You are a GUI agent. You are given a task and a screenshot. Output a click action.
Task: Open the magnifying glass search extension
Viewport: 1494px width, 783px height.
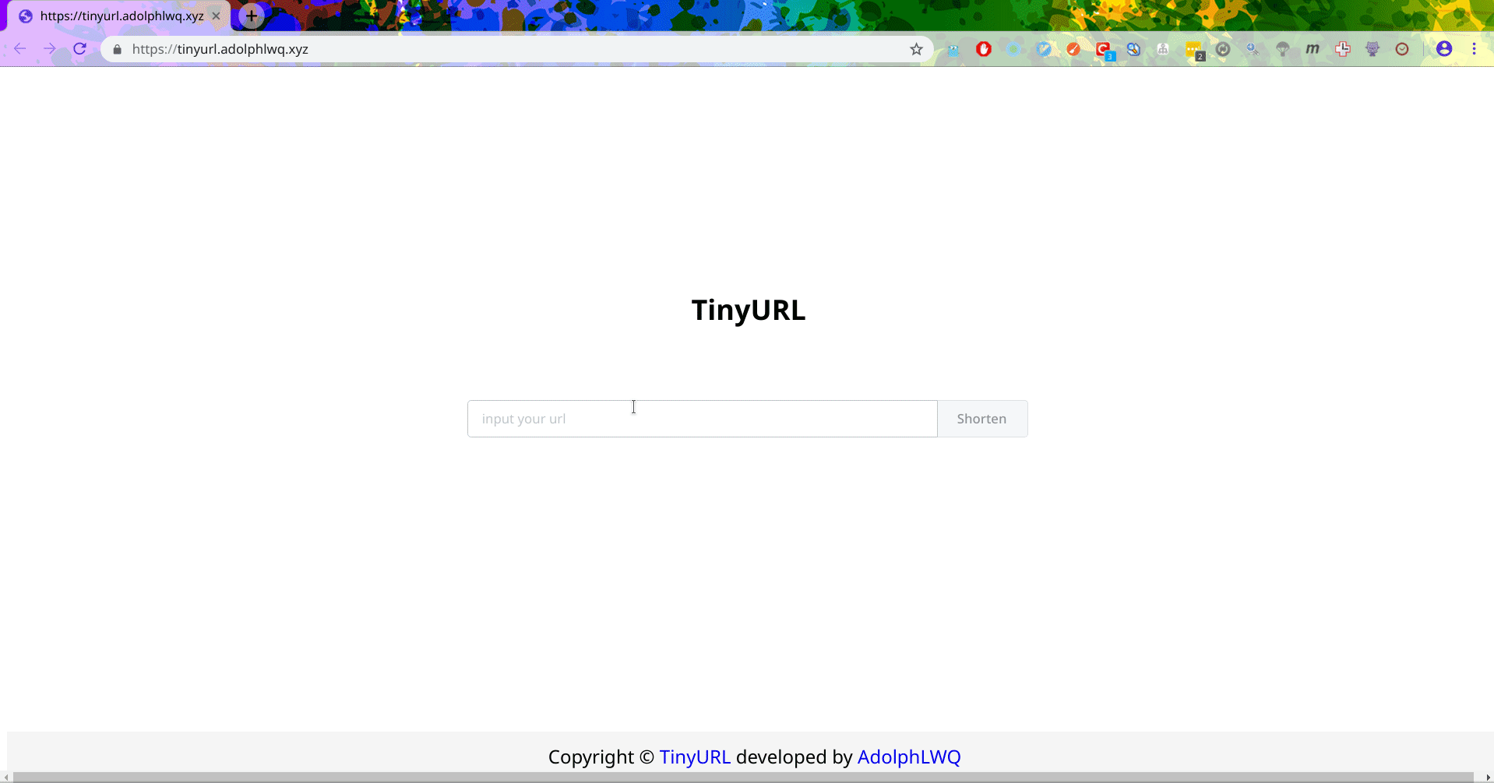[1253, 49]
